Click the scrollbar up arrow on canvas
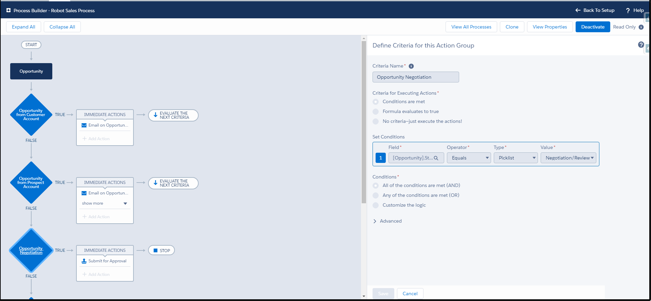The height and width of the screenshot is (301, 651). click(364, 38)
